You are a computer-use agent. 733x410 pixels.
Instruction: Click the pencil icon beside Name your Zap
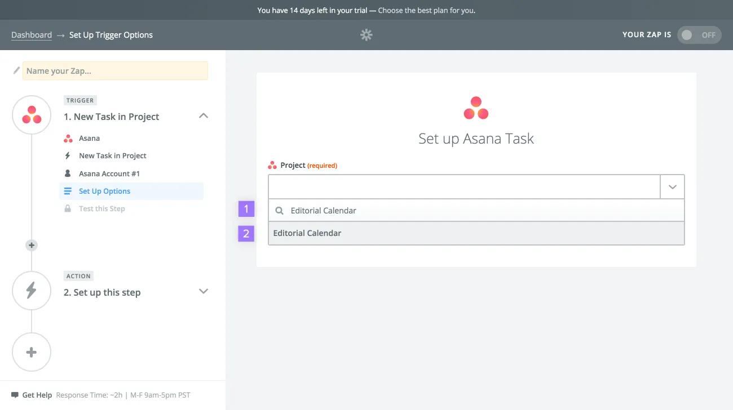(x=16, y=70)
